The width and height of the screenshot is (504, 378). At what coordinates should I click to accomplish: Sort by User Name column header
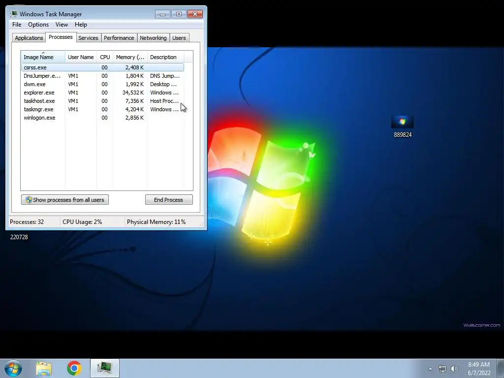(x=81, y=57)
